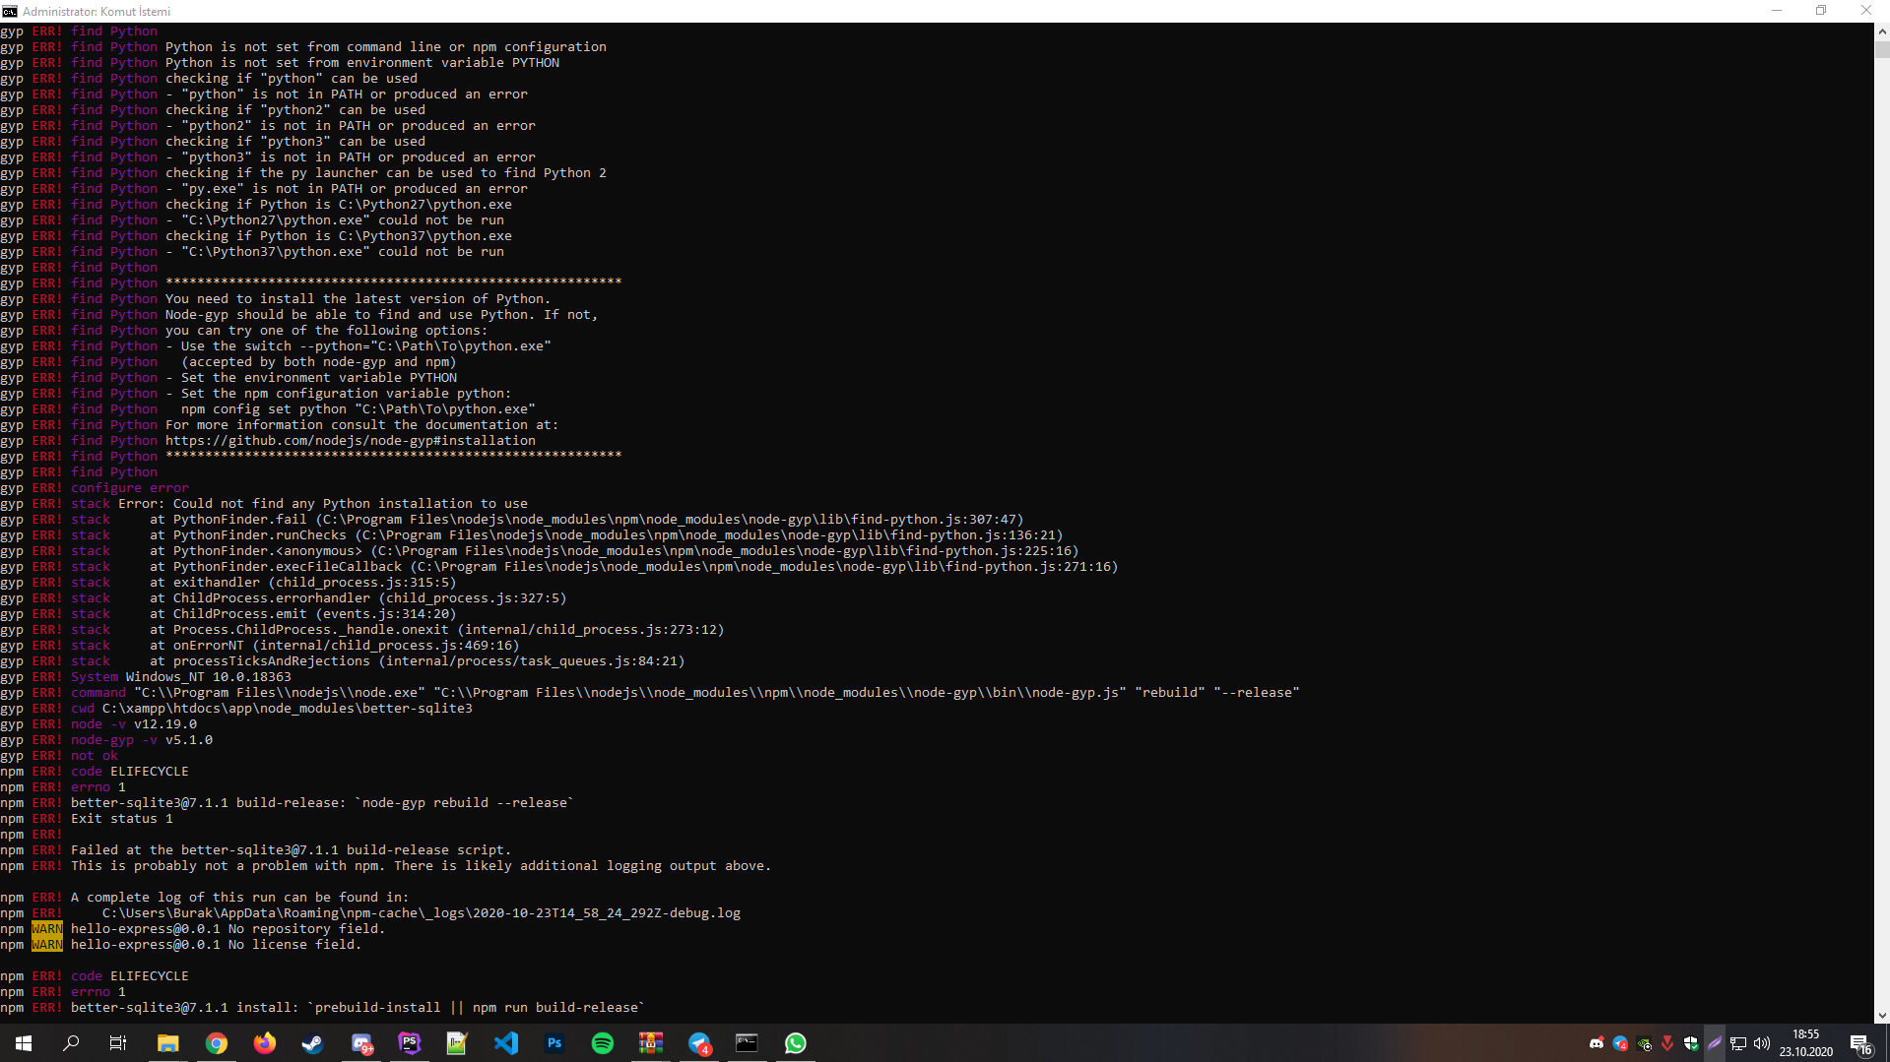Click the 'not ok' error line
This screenshot has height=1062, width=1890.
pyautogui.click(x=95, y=756)
